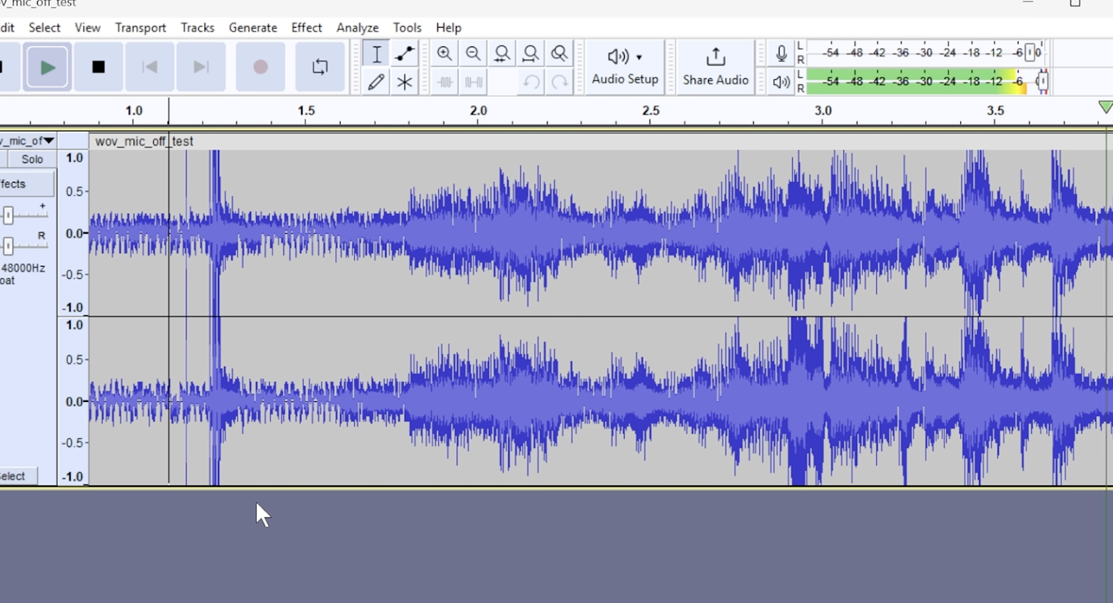Click the Zoom Out magnifier
Image resolution: width=1113 pixels, height=603 pixels.
tap(473, 54)
